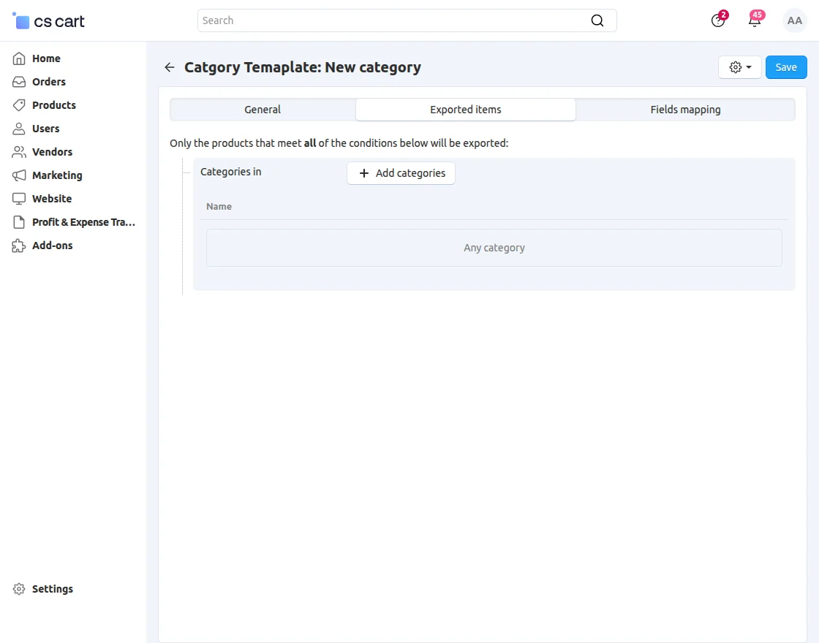Navigate to Vendors via sidebar icon
The image size is (819, 643).
coord(20,151)
